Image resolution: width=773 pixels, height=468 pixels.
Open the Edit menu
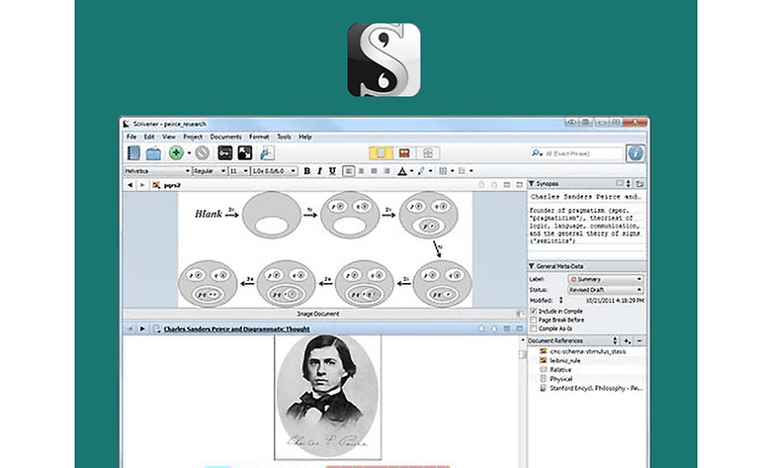click(x=149, y=137)
